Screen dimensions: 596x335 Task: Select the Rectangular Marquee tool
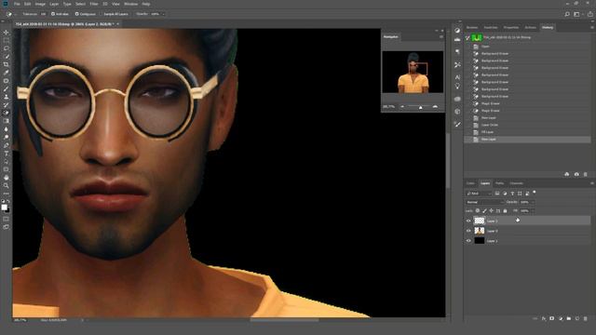(x=7, y=40)
